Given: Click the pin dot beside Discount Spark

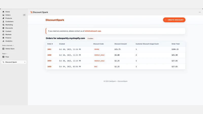Looking at the screenshot, I should 25,62.
